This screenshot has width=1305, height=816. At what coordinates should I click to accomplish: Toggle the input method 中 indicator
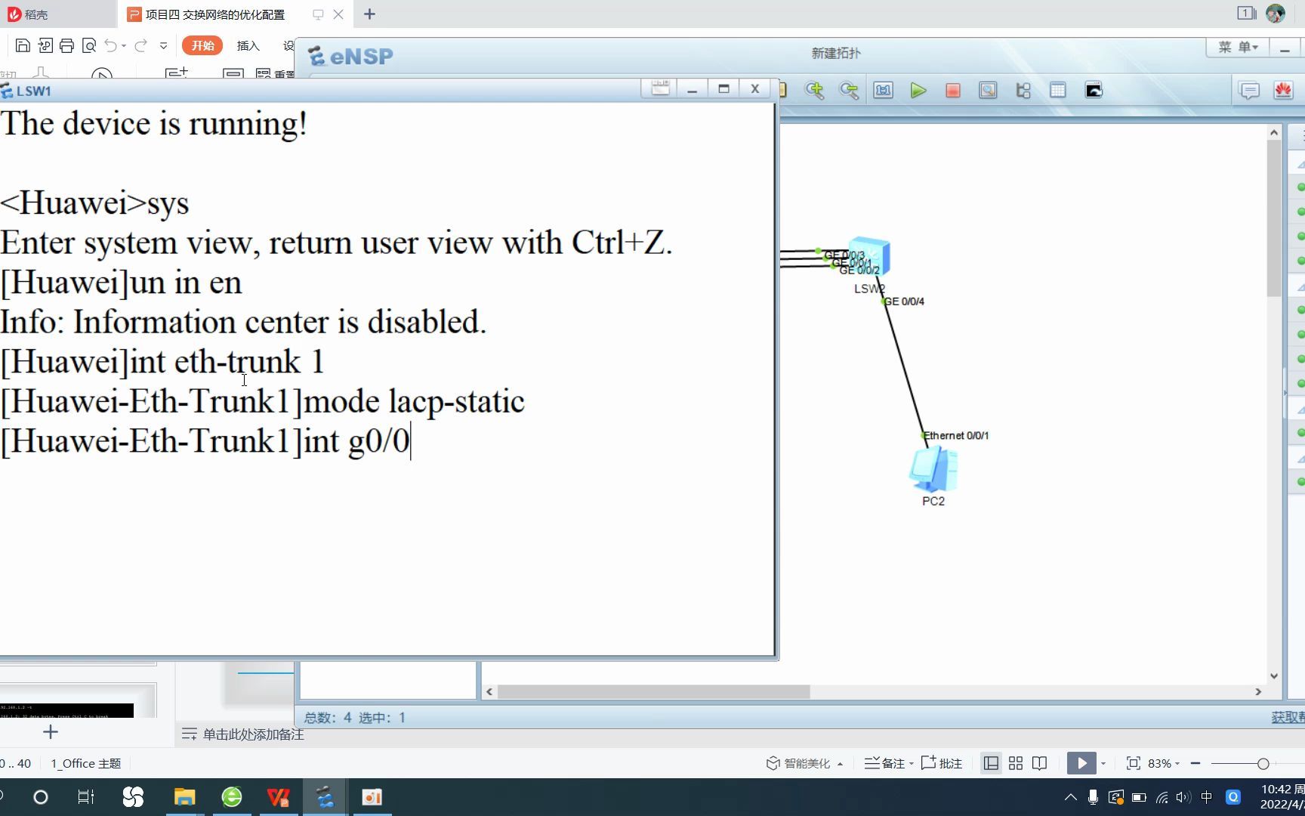[1206, 797]
